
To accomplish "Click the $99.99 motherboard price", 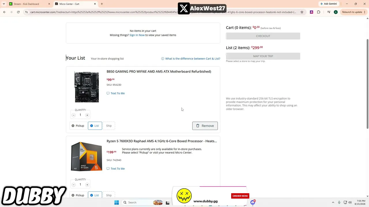I will [110, 80].
